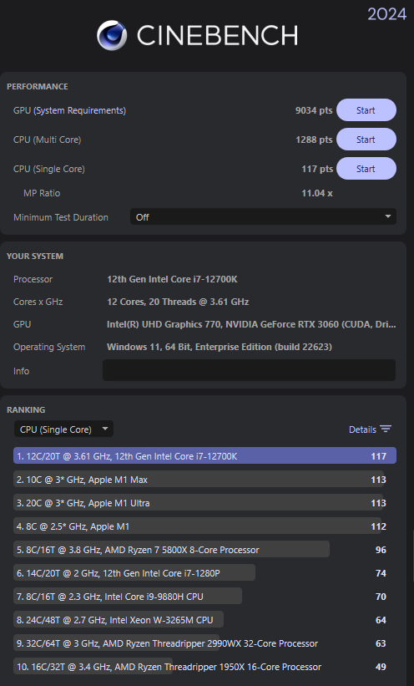Click the CPU (Multi Core) label
The image size is (414, 686).
point(48,140)
